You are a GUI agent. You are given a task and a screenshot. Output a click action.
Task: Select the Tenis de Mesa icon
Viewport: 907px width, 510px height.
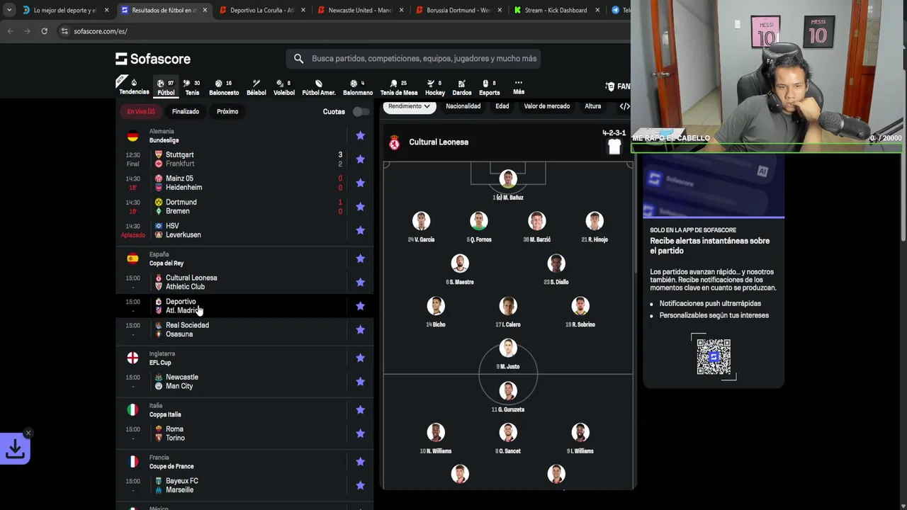tap(398, 87)
